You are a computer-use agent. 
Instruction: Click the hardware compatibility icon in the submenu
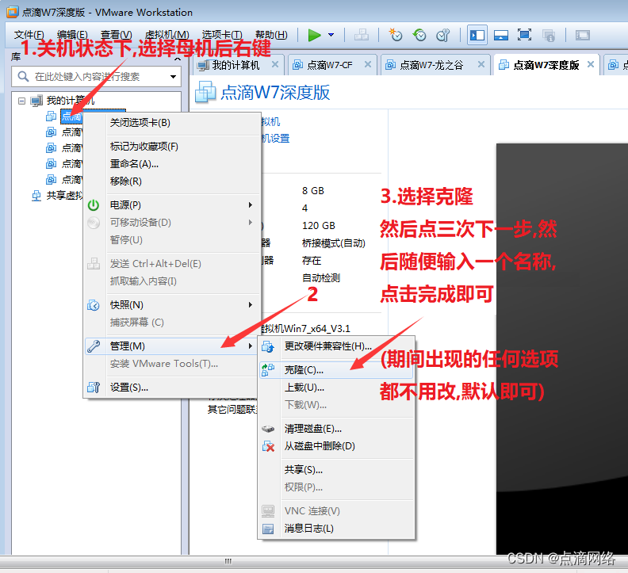click(268, 346)
